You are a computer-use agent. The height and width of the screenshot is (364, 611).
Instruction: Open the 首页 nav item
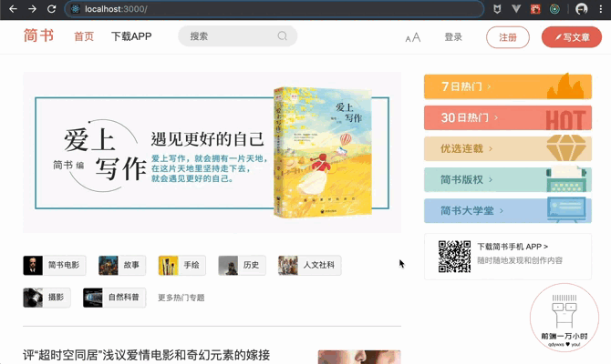[x=84, y=36]
